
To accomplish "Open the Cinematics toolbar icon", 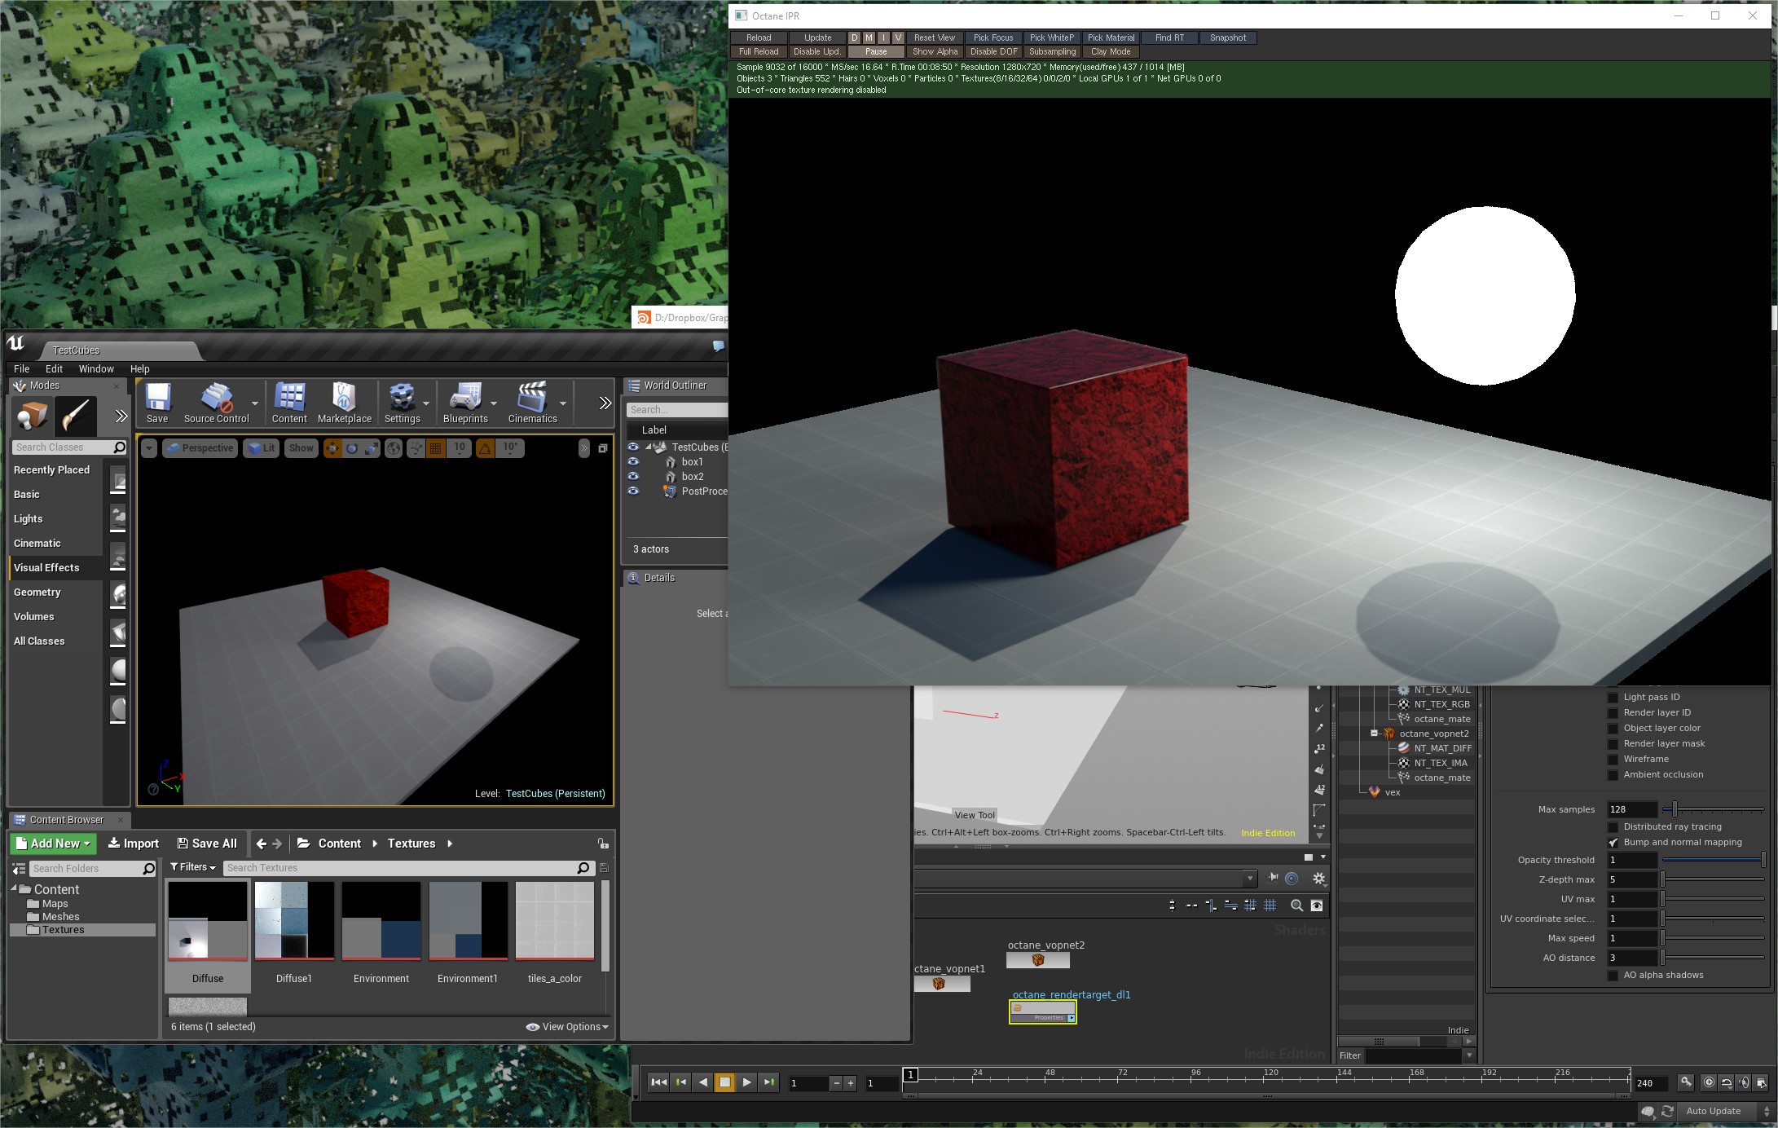I will point(532,399).
